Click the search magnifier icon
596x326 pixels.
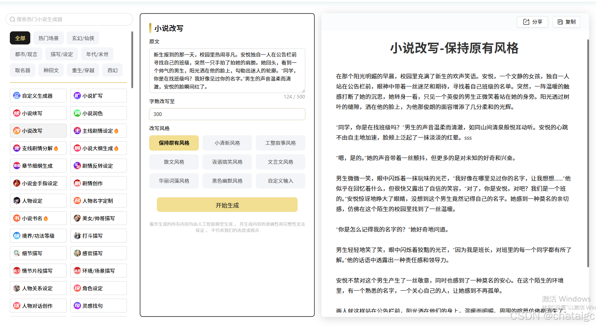pyautogui.click(x=12, y=19)
